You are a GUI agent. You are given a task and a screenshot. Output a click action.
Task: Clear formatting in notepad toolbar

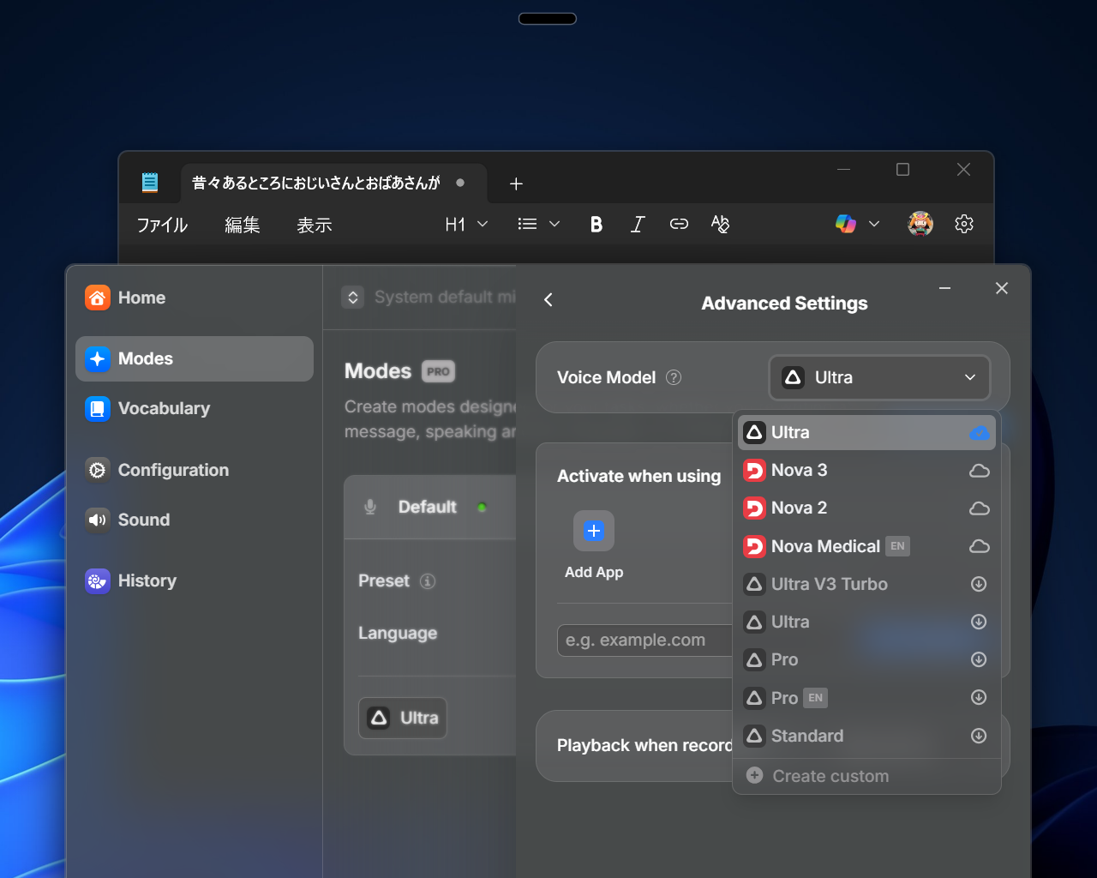pos(720,224)
